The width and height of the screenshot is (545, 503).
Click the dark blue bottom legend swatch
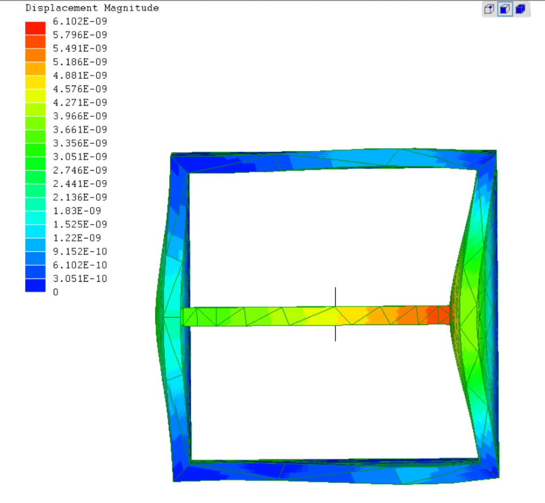[35, 285]
